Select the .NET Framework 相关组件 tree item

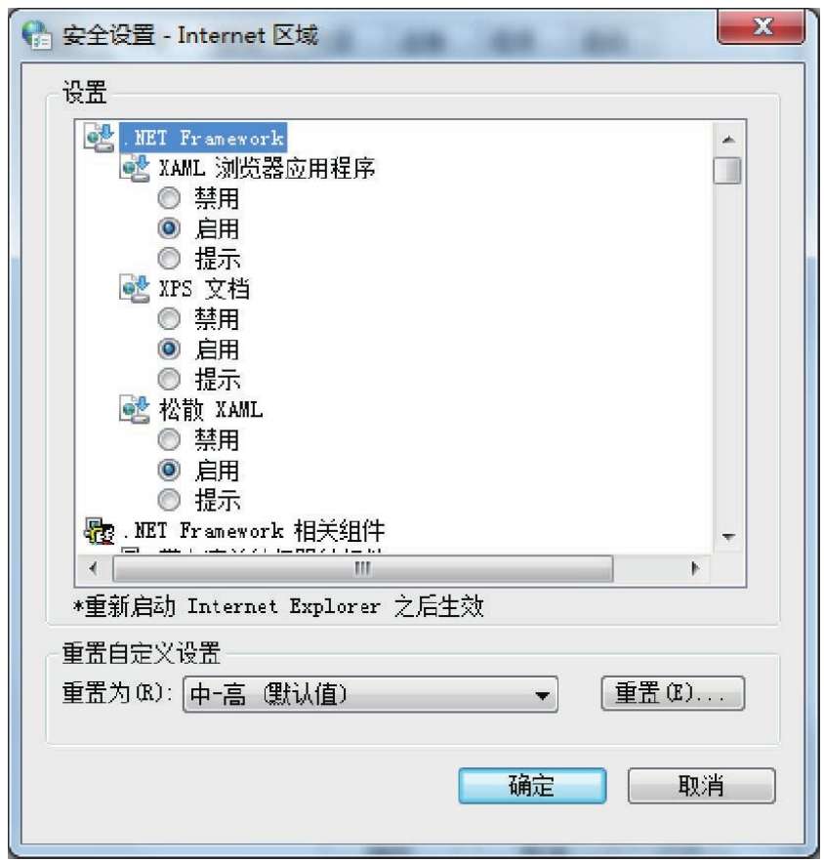[x=252, y=530]
